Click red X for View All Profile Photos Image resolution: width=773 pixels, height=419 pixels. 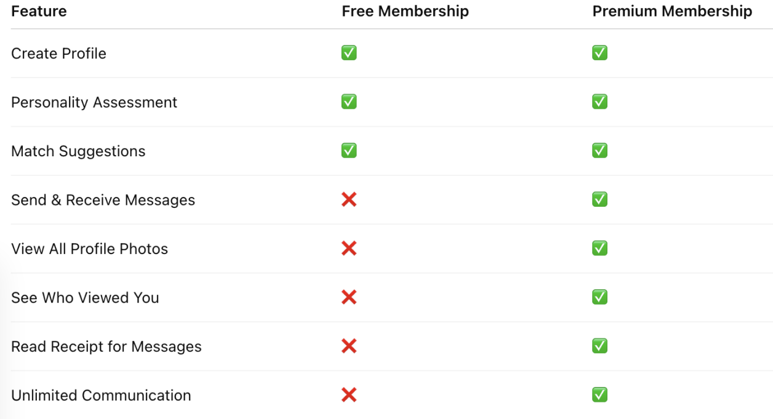(x=349, y=248)
